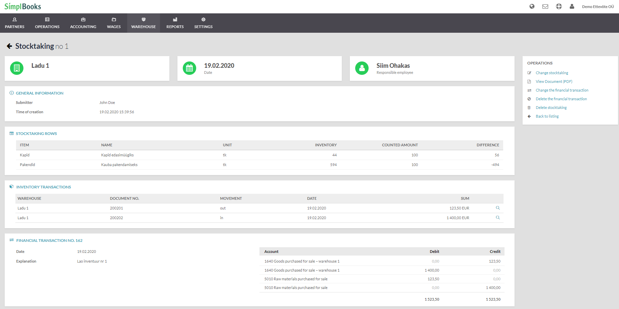
Task: Open the Wages menu
Action: (114, 23)
